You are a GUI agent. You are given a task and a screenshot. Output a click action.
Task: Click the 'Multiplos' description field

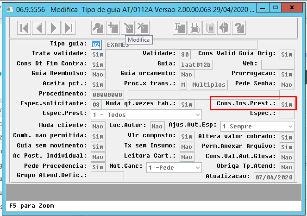(209, 85)
